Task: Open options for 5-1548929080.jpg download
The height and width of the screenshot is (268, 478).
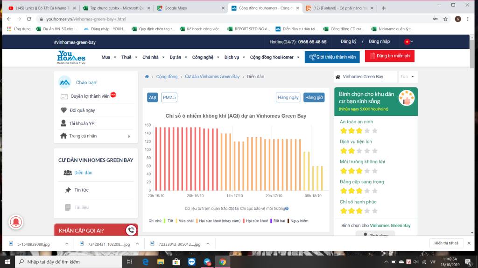Action: [x=67, y=244]
